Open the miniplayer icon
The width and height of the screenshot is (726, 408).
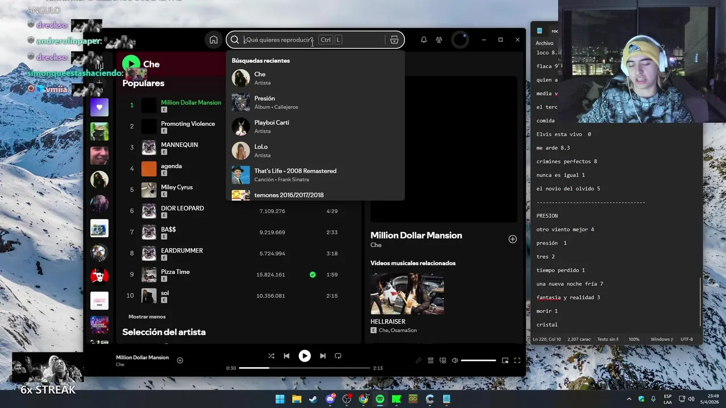coord(505,360)
